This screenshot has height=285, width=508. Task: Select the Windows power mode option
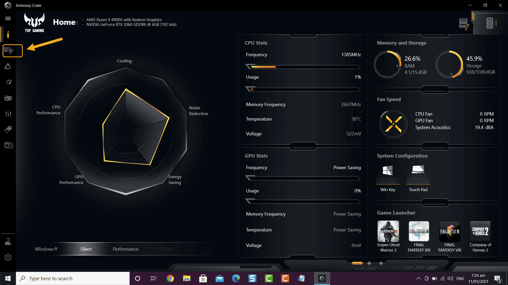click(46, 249)
